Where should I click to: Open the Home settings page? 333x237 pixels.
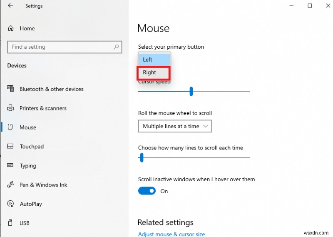click(27, 28)
